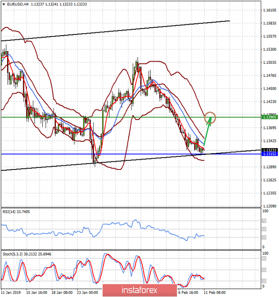Screen dimensions: 279x297
Task: Click the blue 1.13152 price tag
Action: tap(269, 154)
